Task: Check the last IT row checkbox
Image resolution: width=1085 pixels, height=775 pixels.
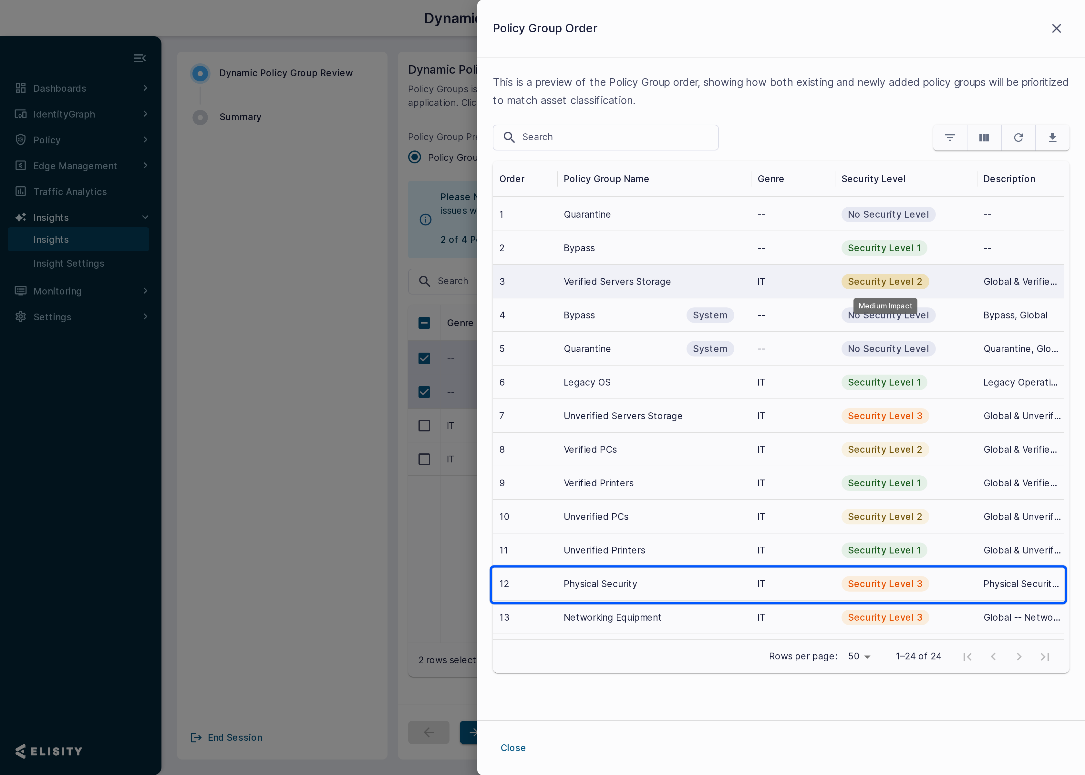Action: click(x=424, y=459)
